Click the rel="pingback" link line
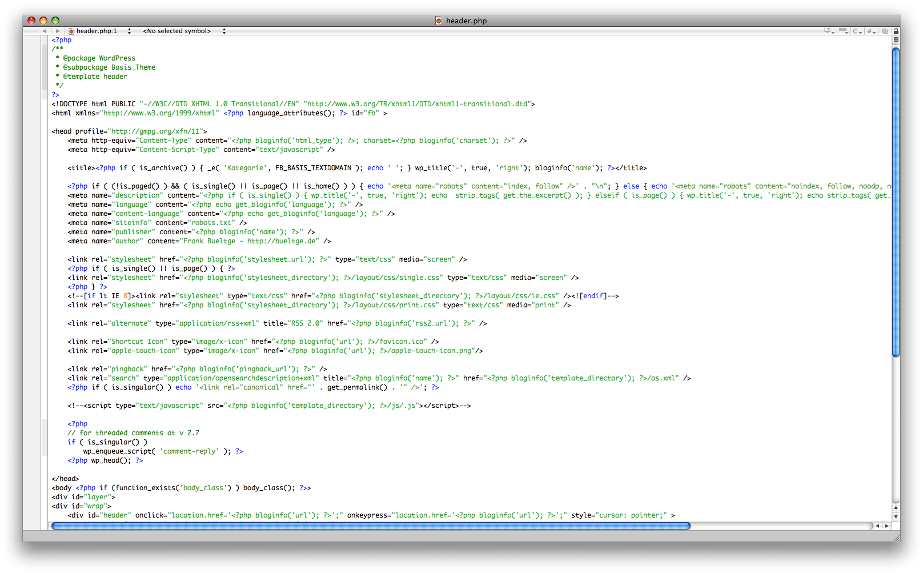 tap(197, 369)
